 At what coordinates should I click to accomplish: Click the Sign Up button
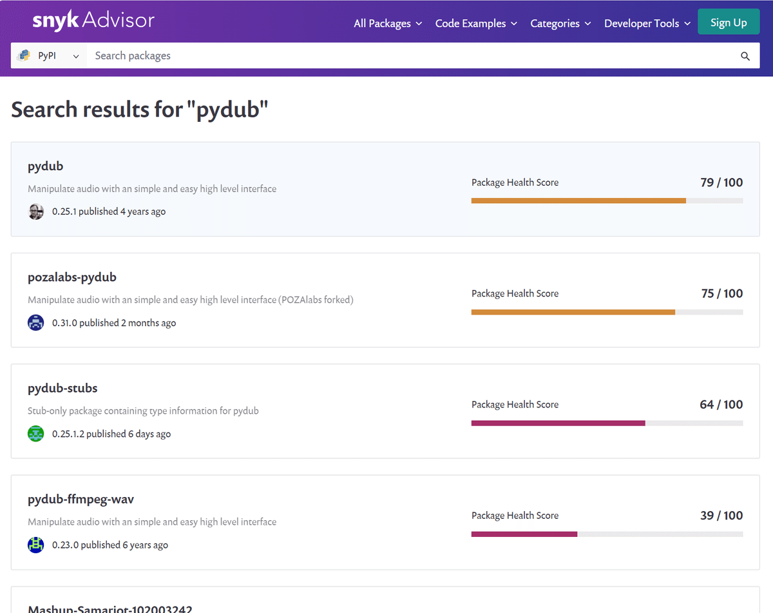[729, 23]
